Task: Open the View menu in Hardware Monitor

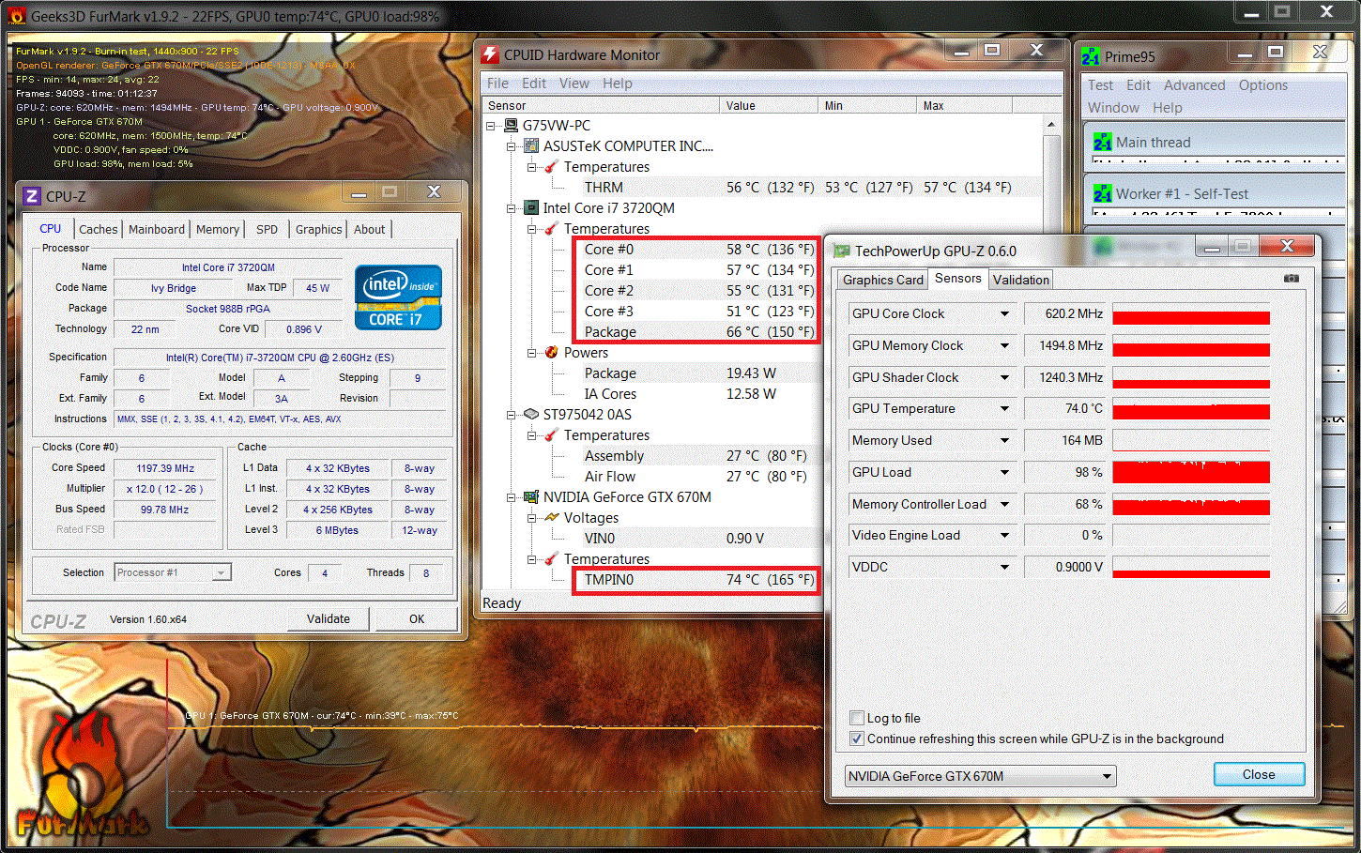Action: click(574, 84)
